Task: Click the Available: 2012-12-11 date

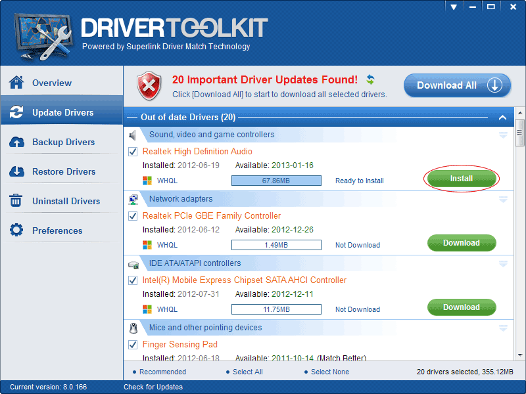Action: tap(274, 294)
